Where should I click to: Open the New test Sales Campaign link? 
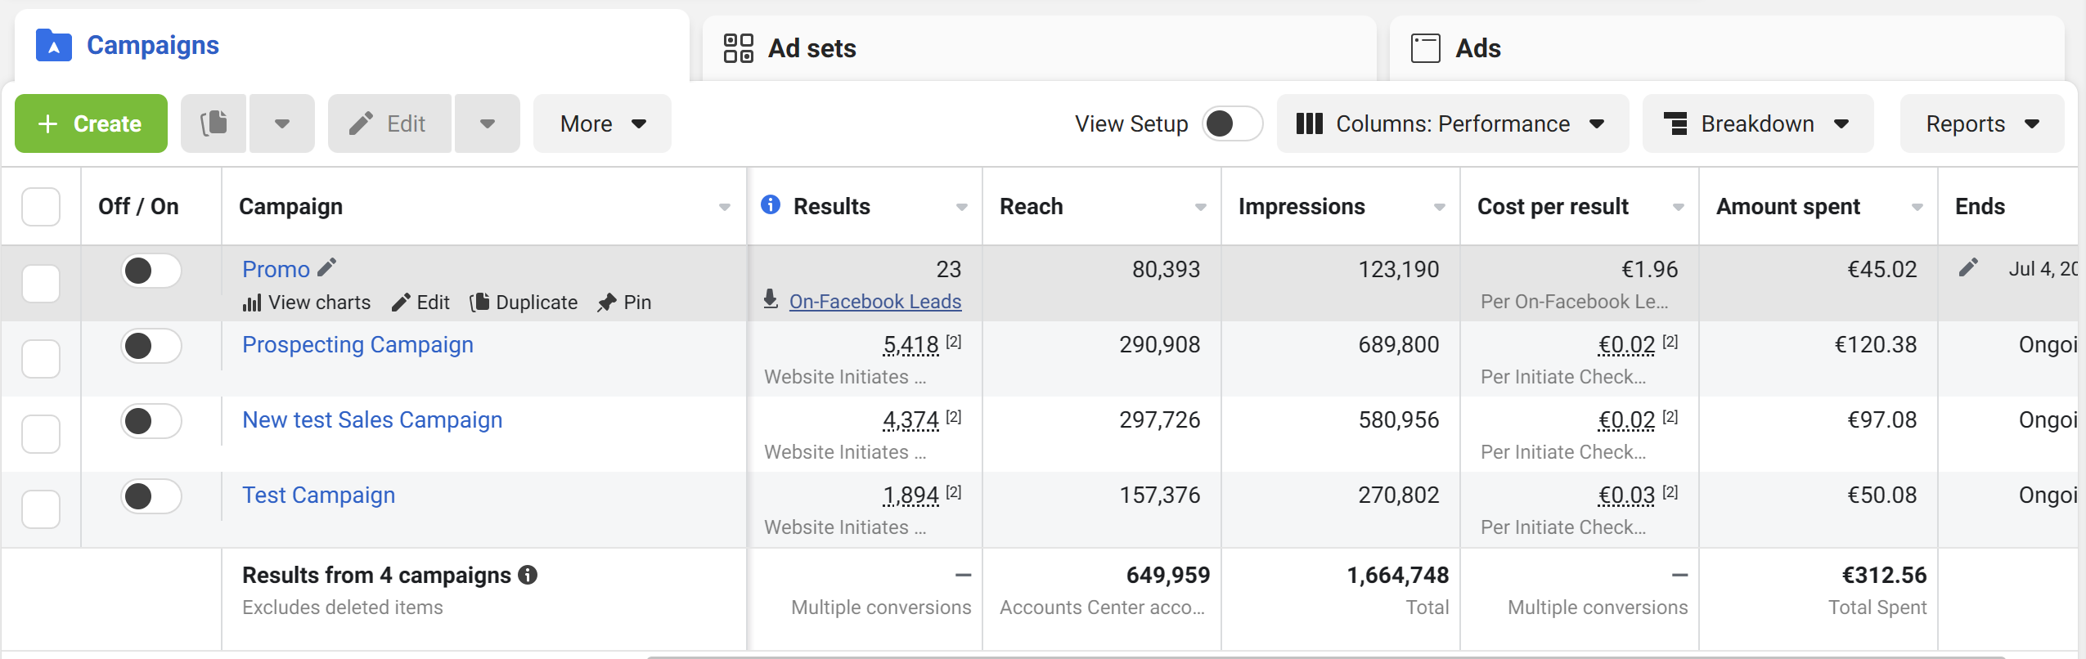tap(372, 419)
